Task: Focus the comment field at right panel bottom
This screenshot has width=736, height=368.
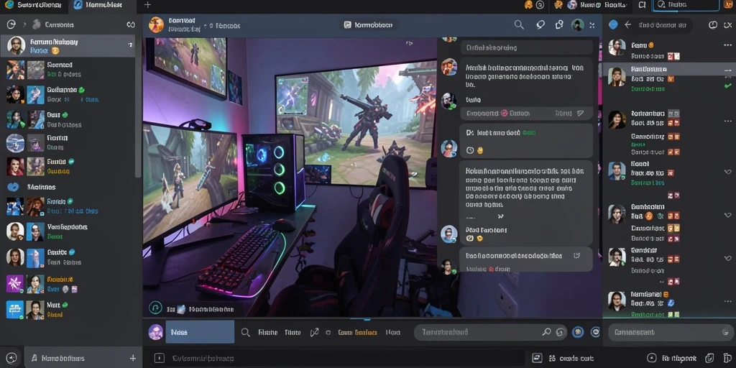Action: [x=669, y=332]
